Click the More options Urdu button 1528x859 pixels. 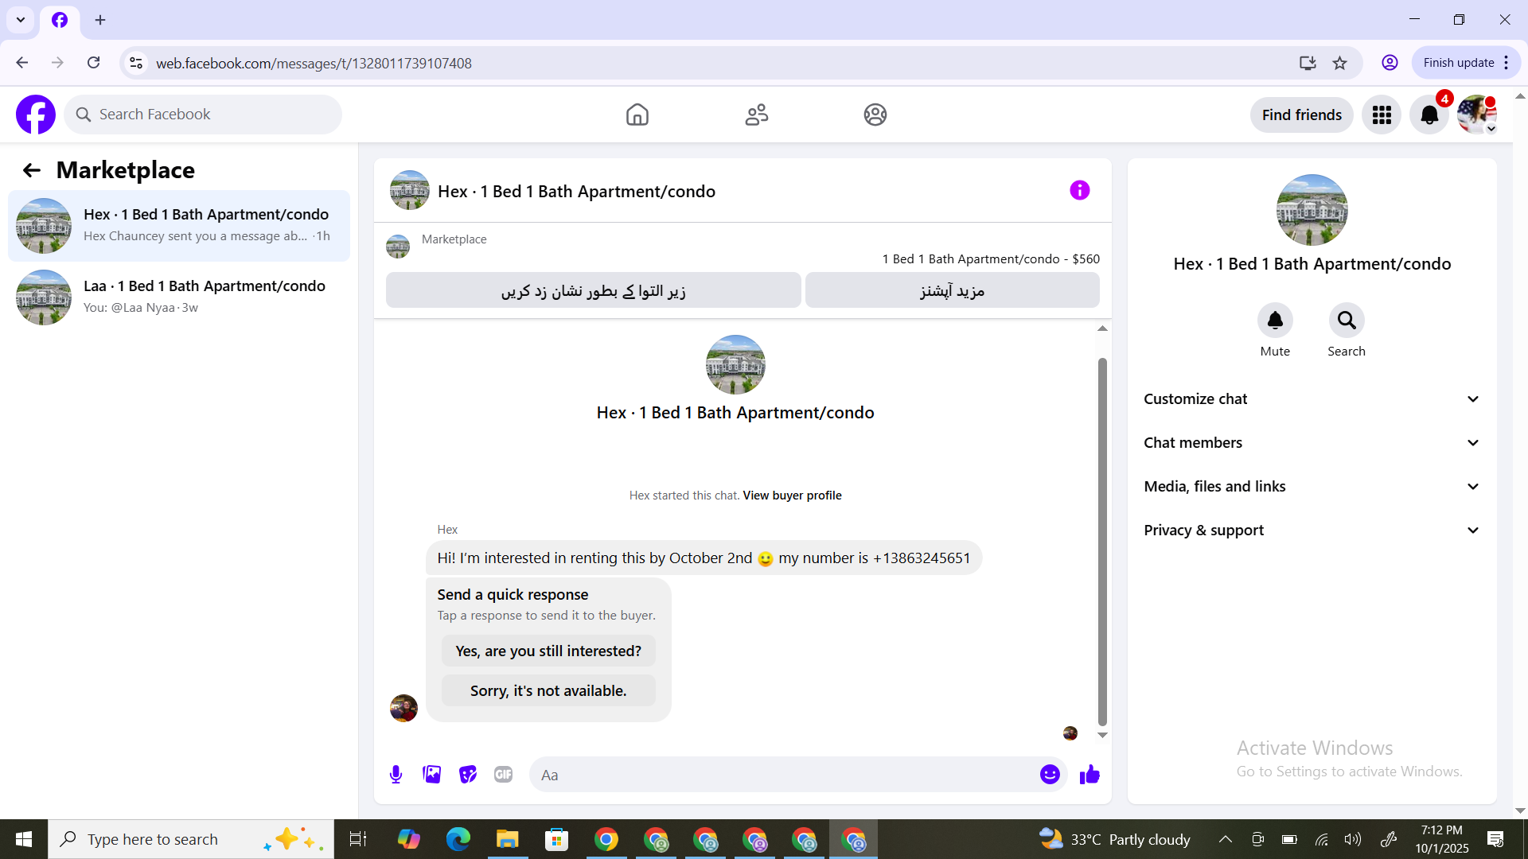click(953, 290)
